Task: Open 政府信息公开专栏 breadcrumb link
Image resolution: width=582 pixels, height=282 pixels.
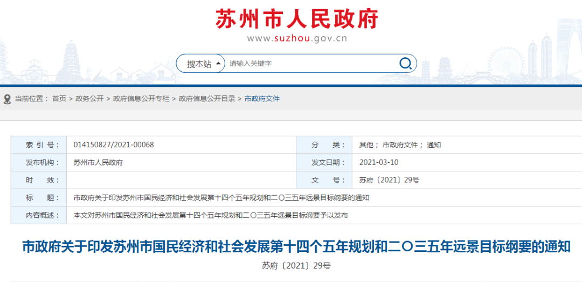Action: 141,99
